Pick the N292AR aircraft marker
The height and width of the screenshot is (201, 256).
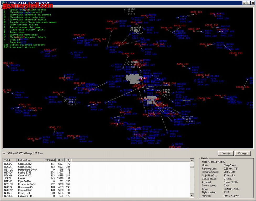107,82
